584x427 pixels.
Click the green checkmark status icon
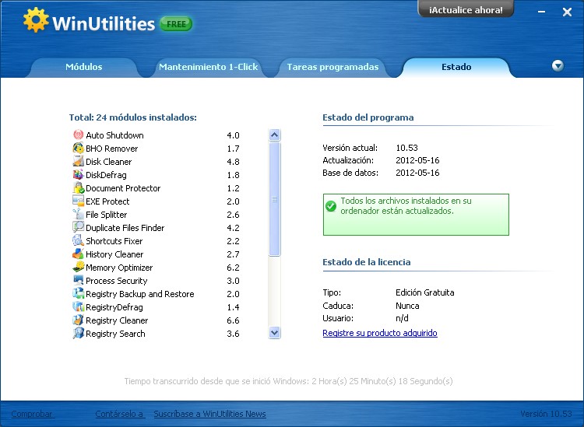coord(331,205)
